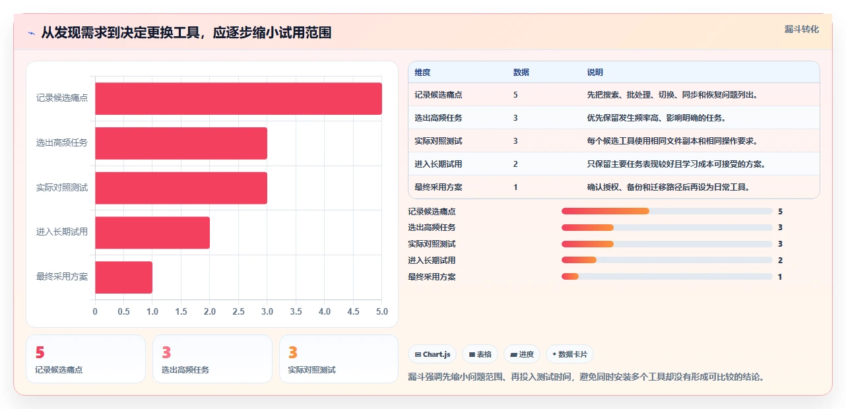Image resolution: width=846 pixels, height=409 pixels.
Task: Open the 选出高频任务 stat card showing 3
Action: 212,359
